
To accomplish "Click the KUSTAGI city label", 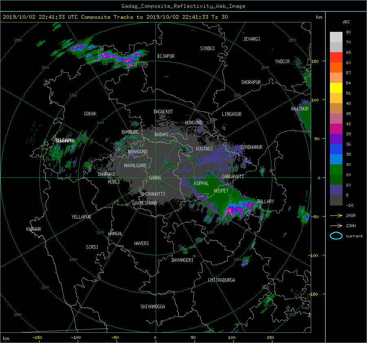I will [x=204, y=149].
